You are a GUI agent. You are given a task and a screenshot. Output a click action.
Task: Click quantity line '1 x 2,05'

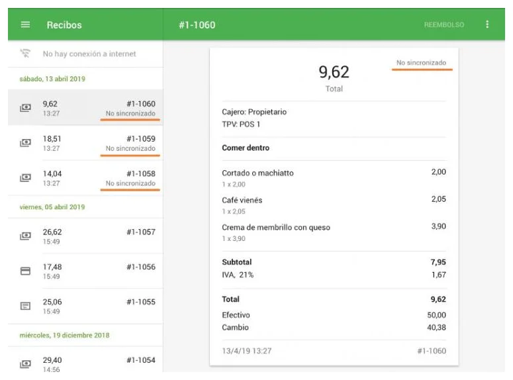coord(234,211)
